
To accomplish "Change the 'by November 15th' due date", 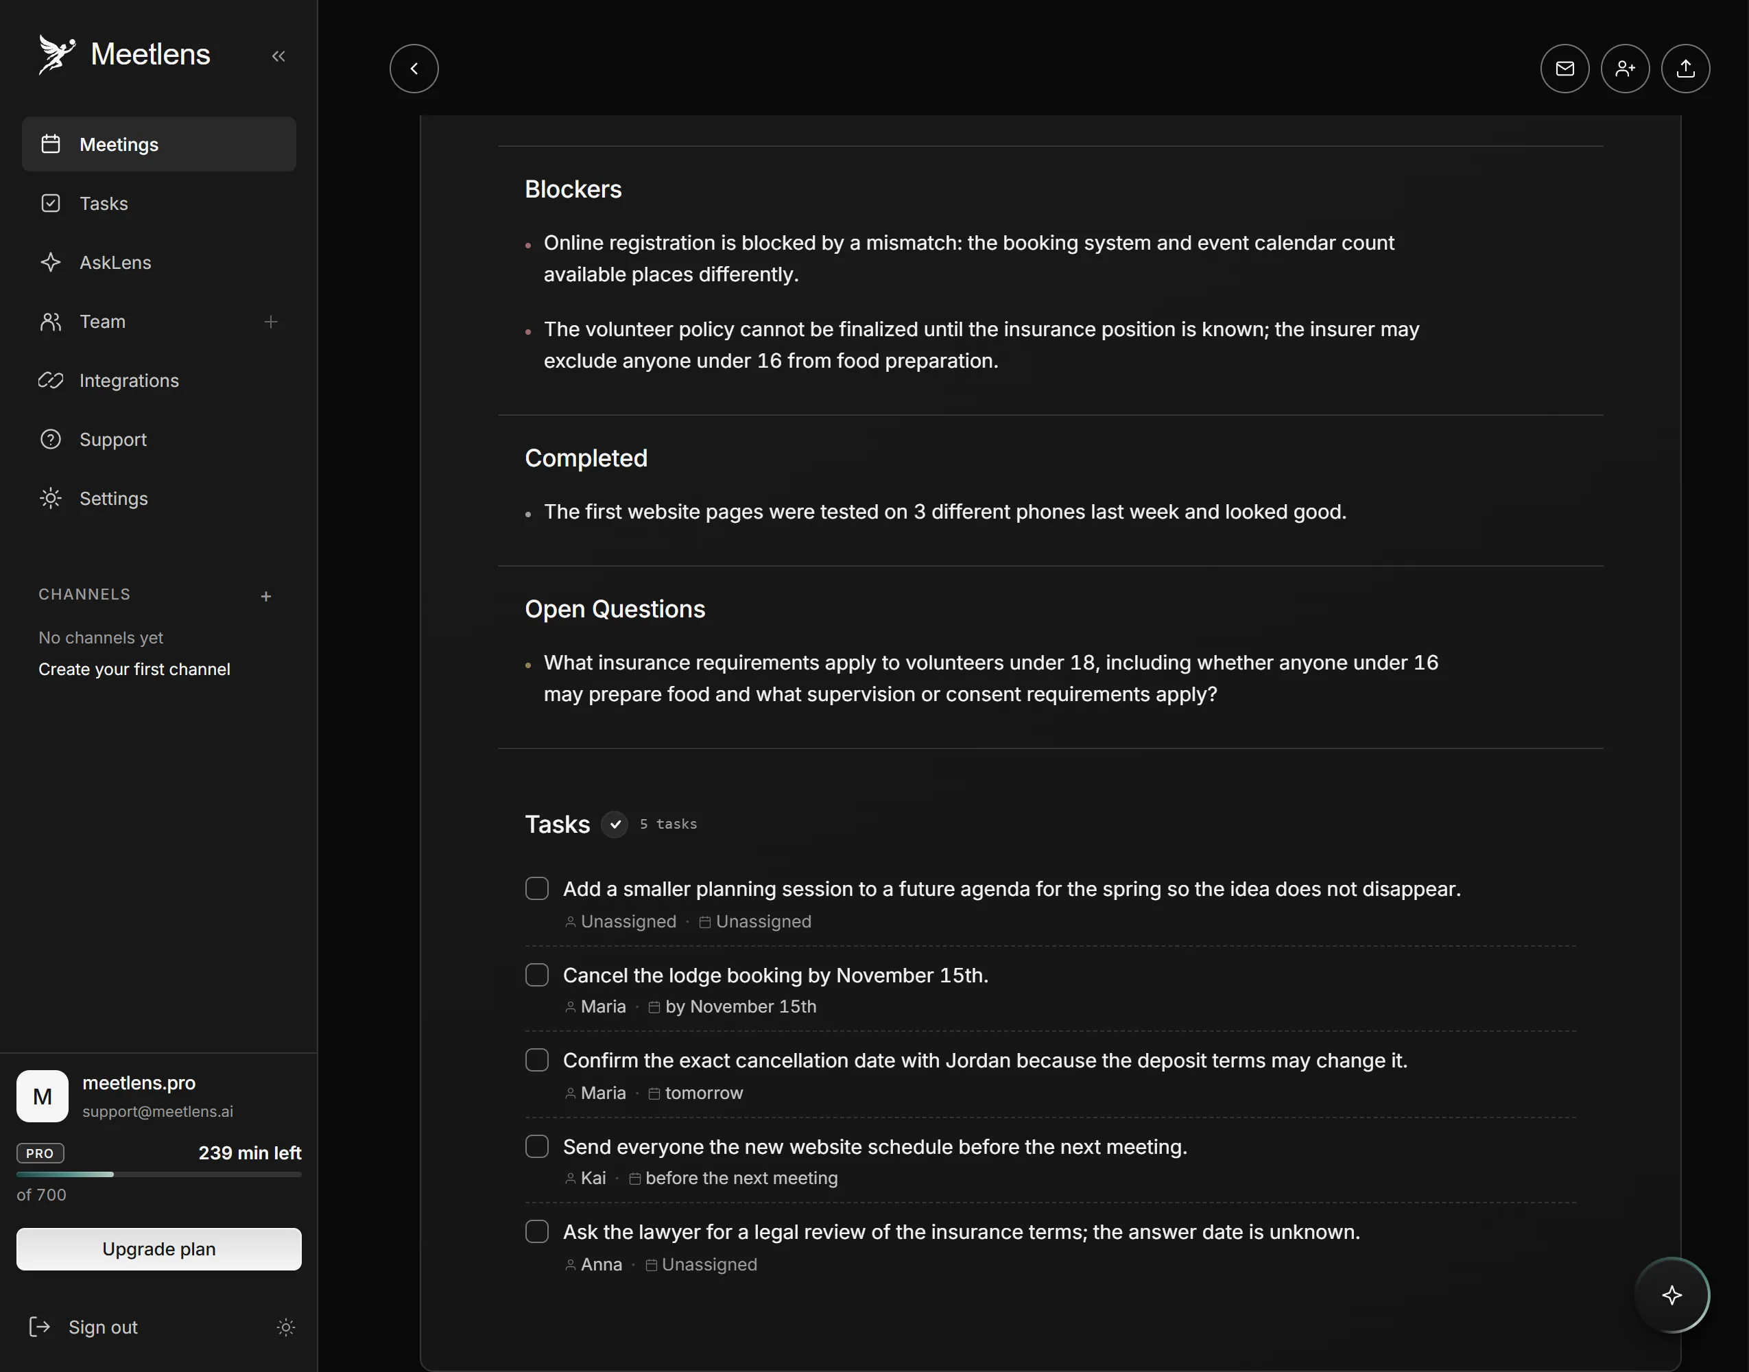I will (733, 1006).
